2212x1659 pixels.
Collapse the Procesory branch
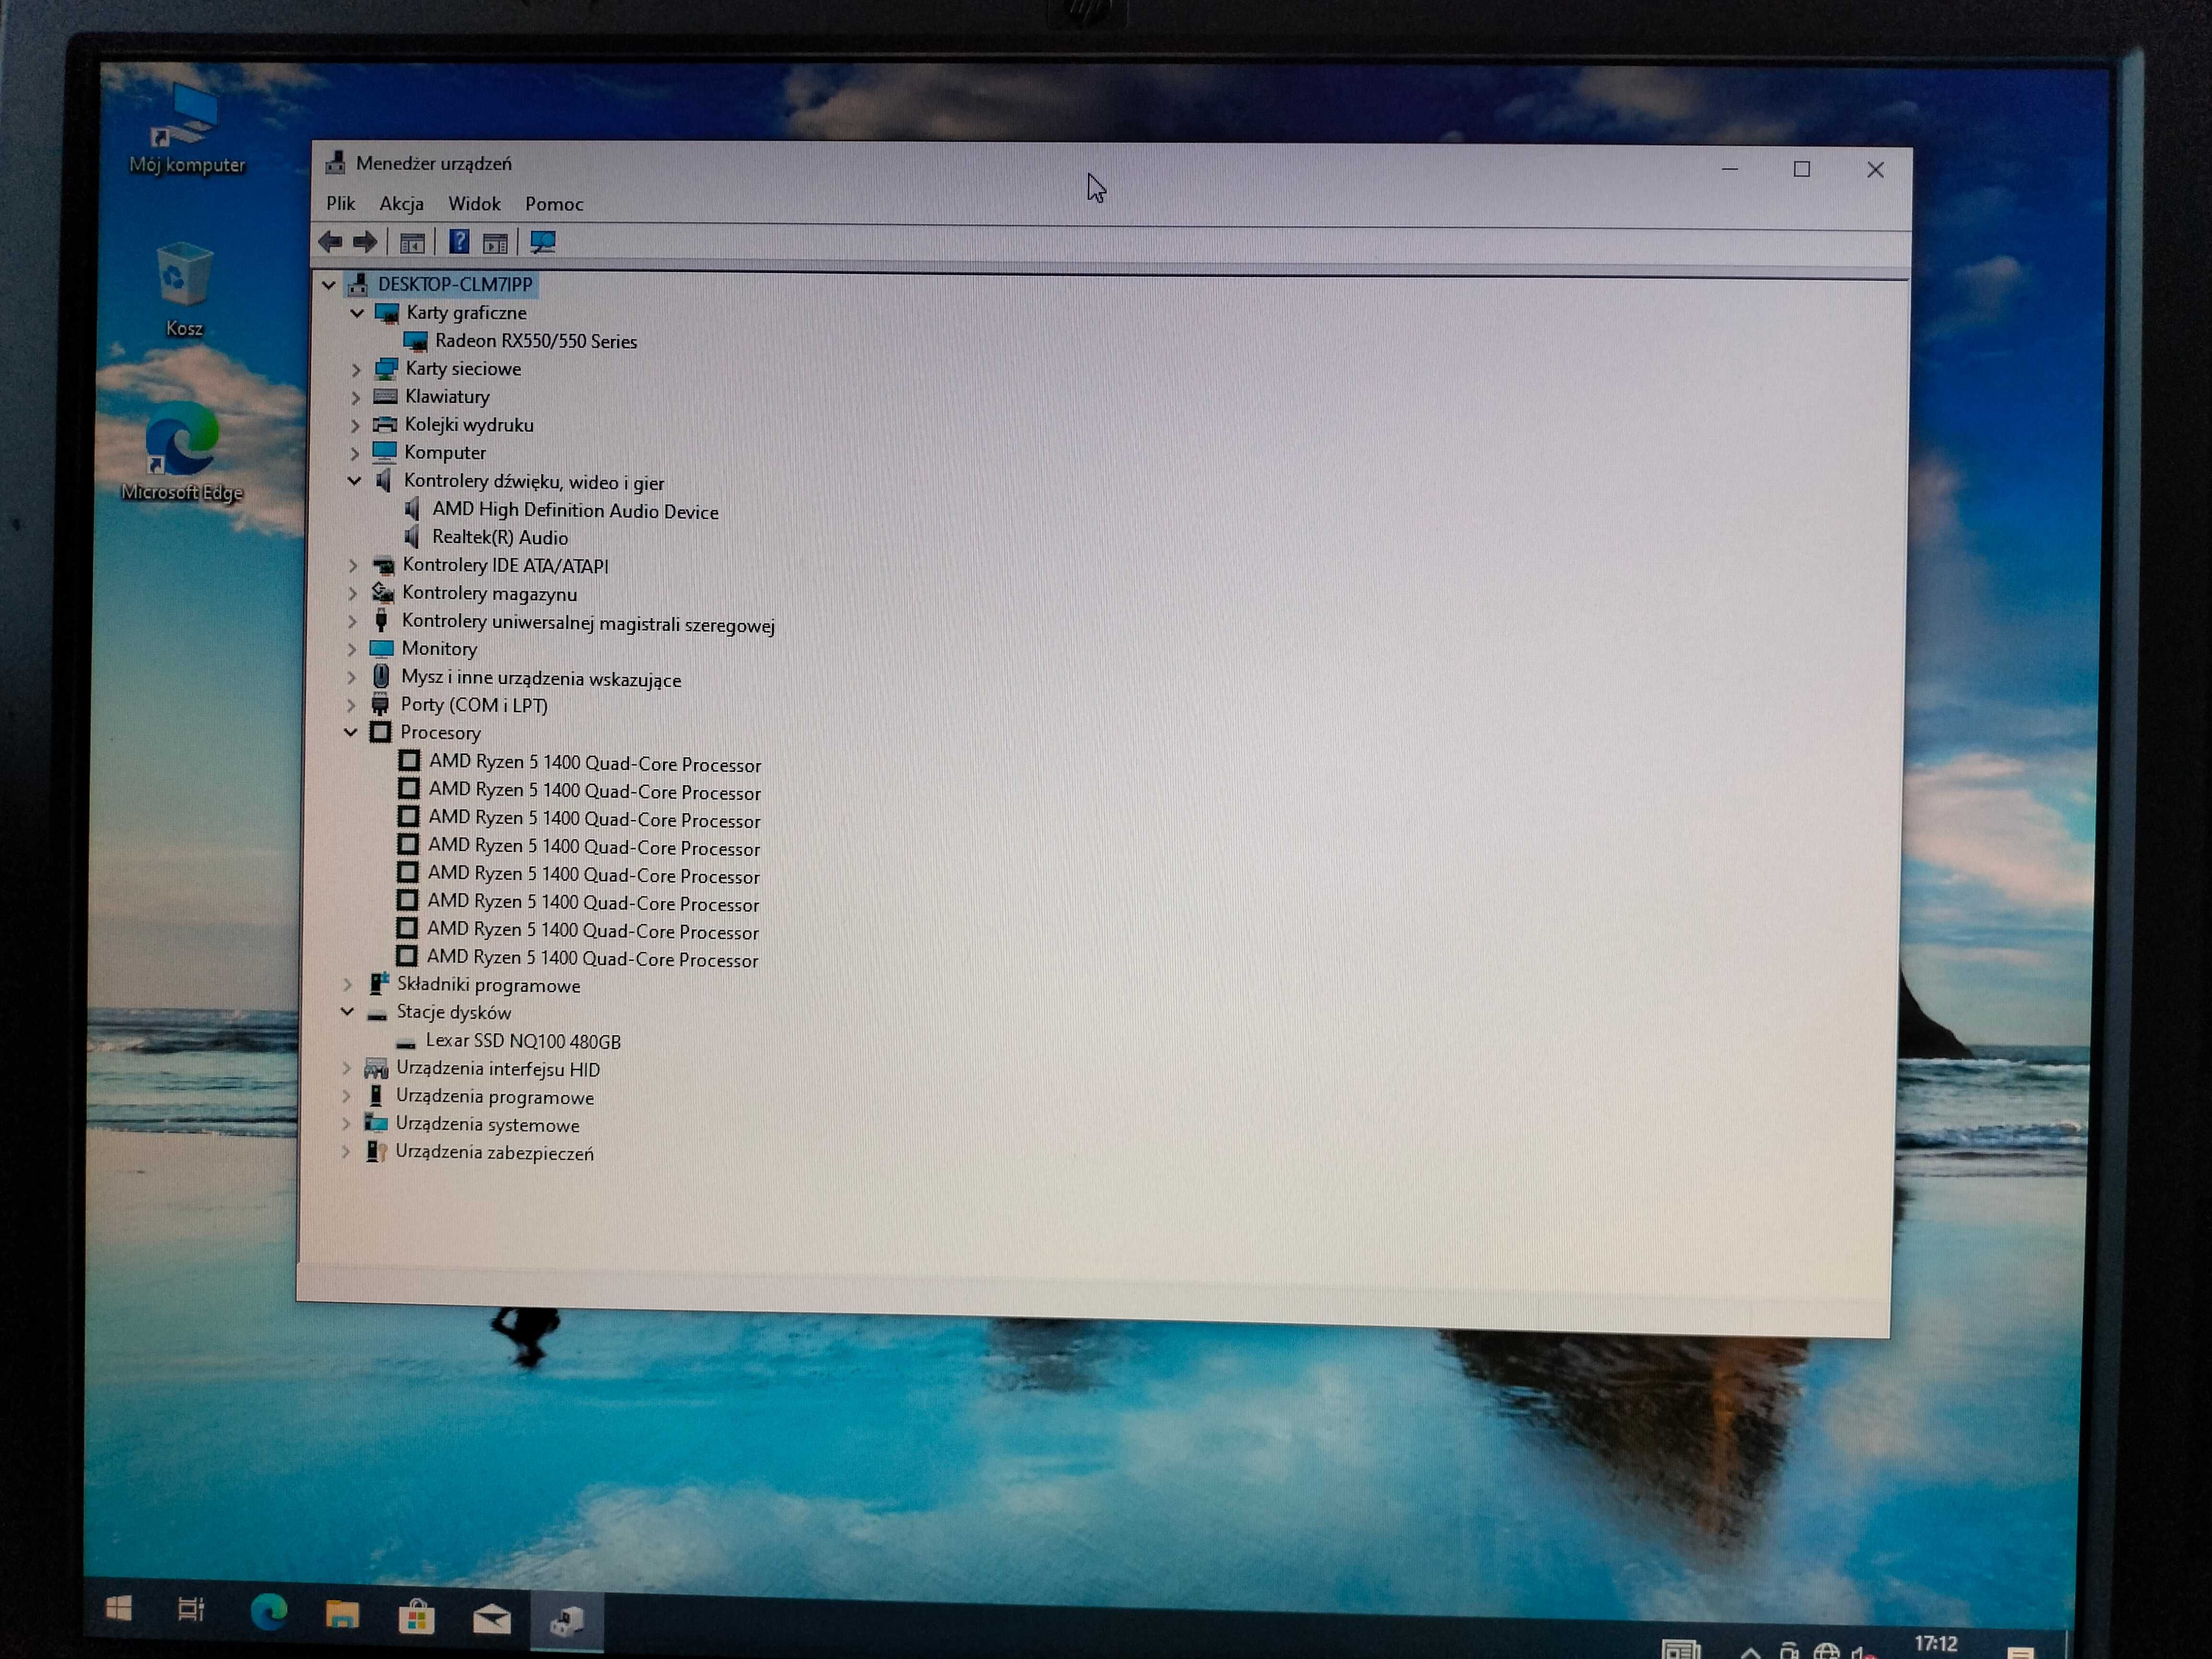[350, 732]
